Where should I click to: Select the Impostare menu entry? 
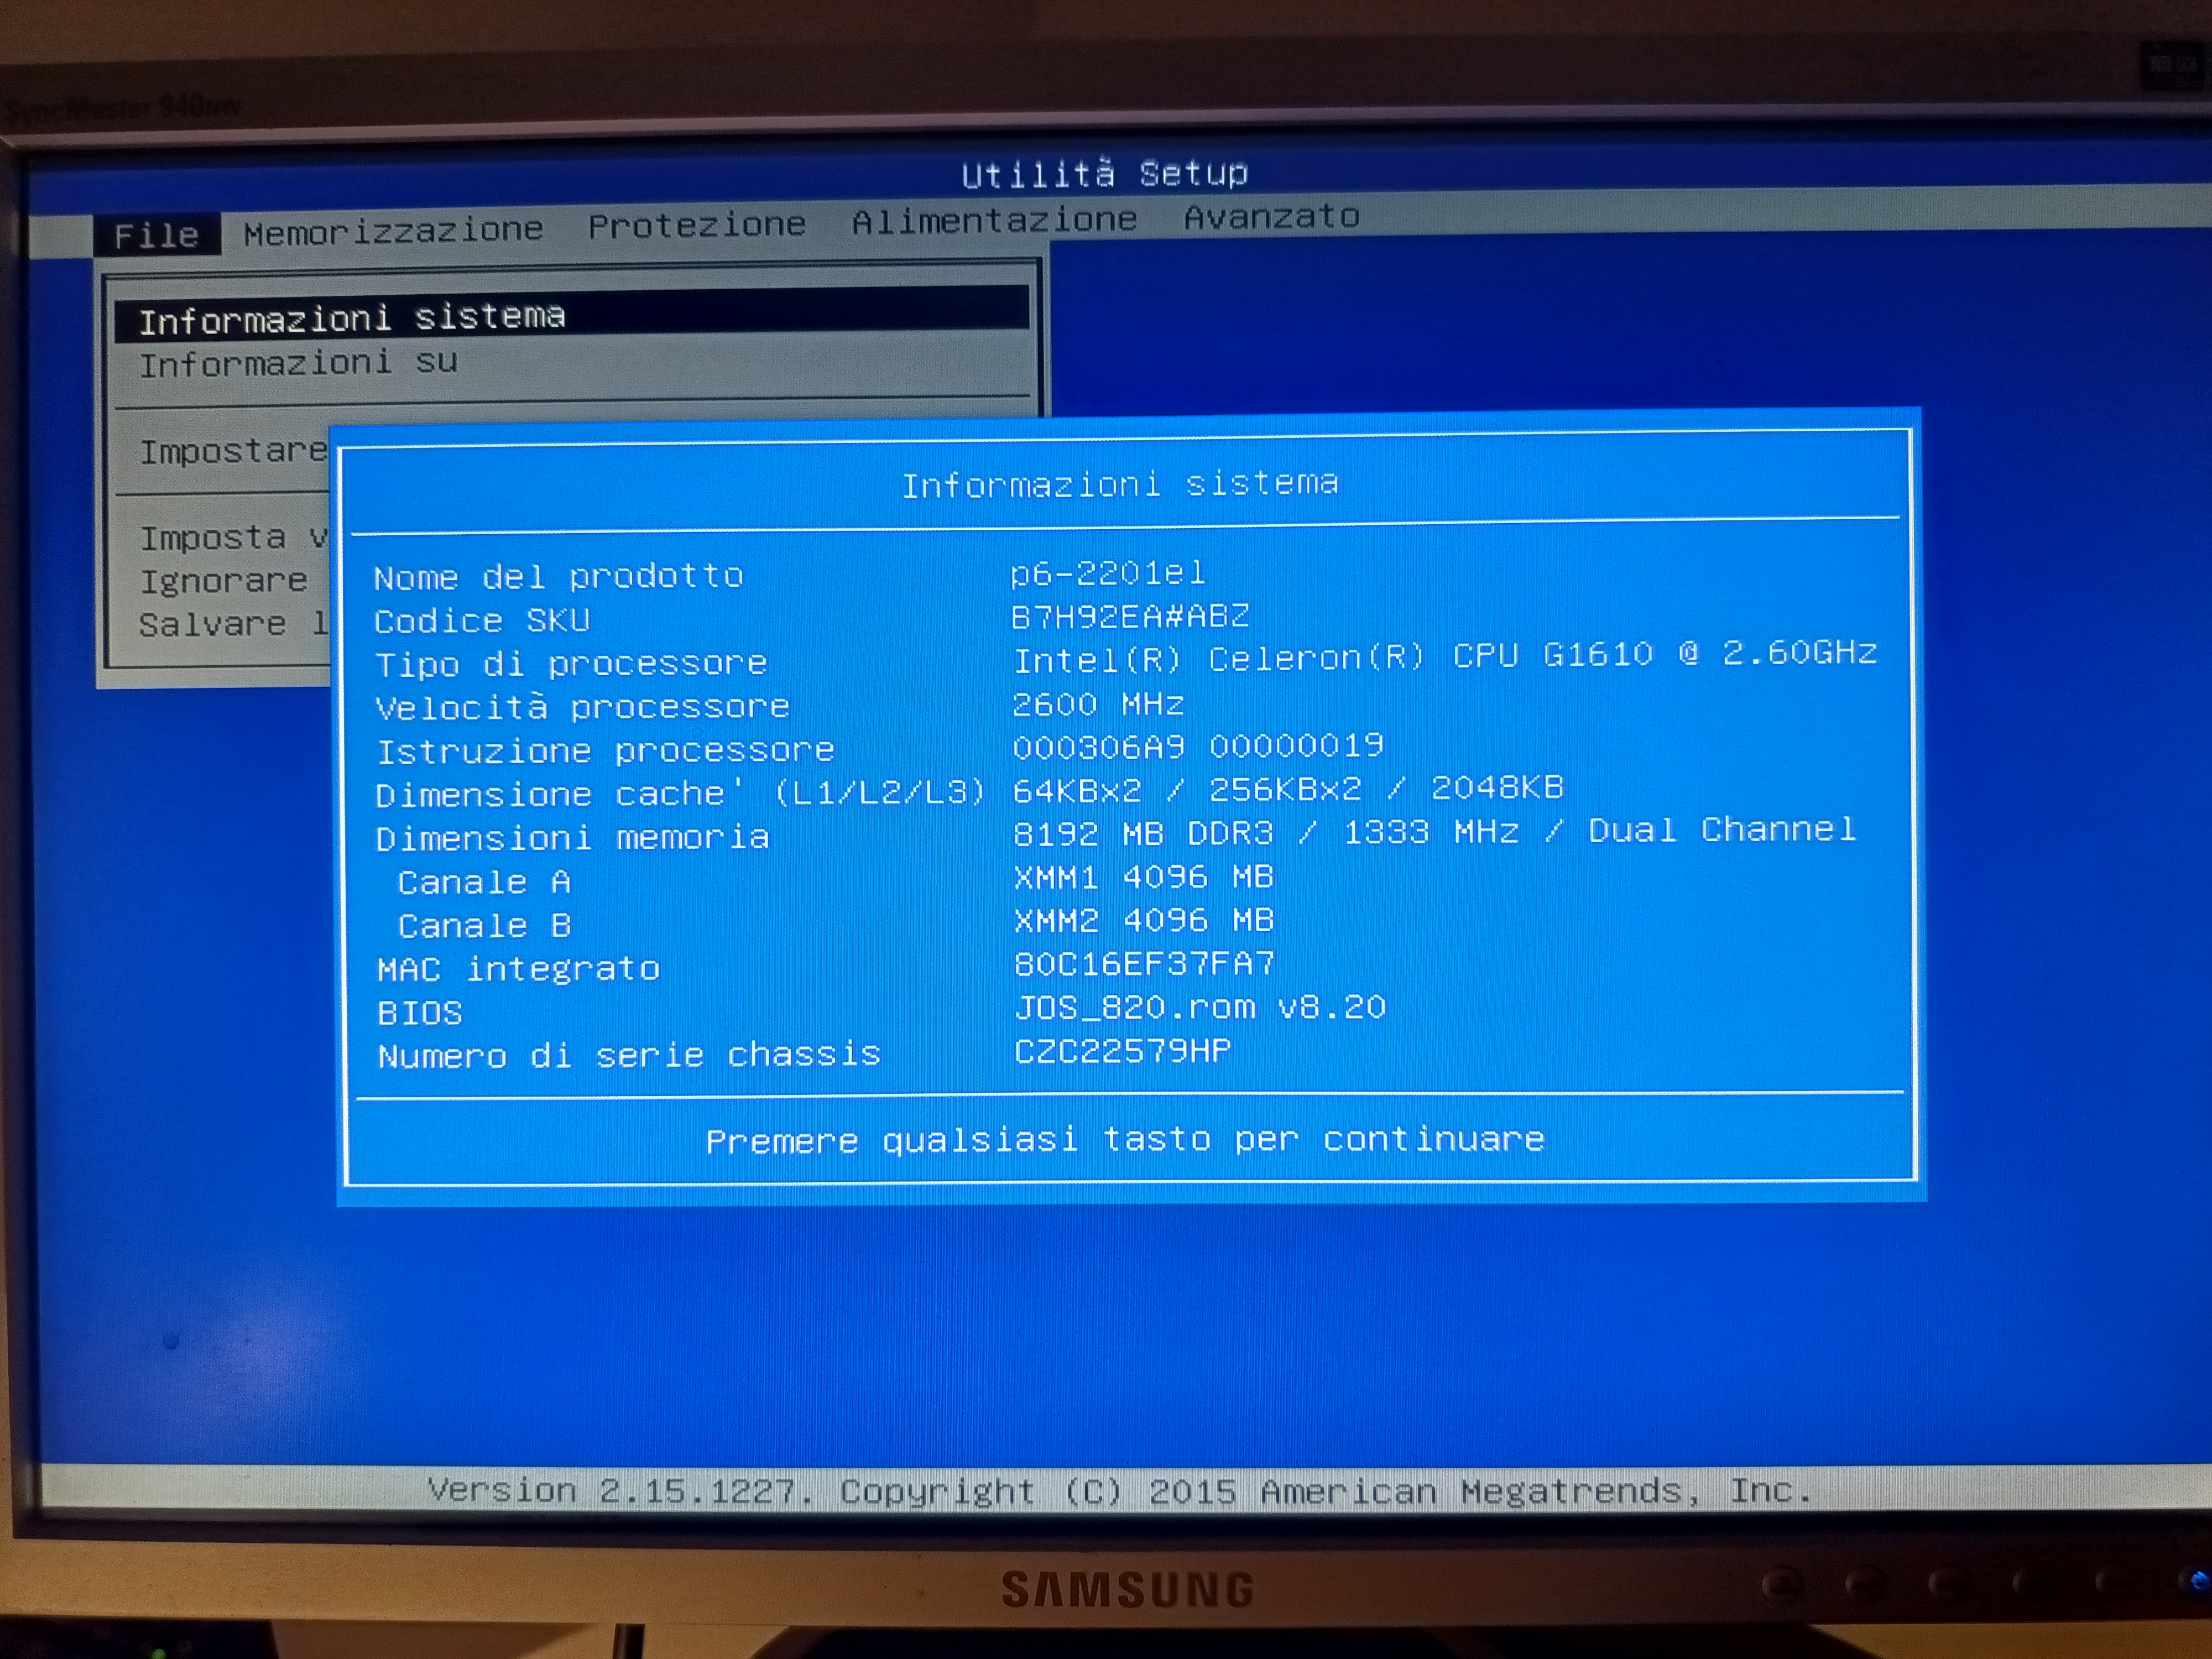233,451
